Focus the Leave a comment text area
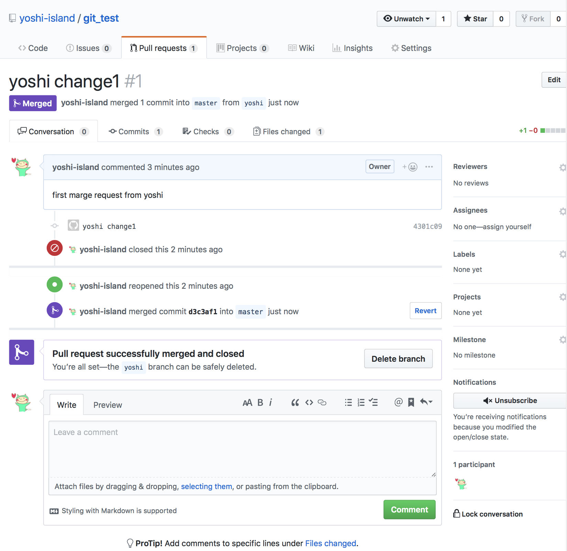This screenshot has width=567, height=551. point(242,449)
